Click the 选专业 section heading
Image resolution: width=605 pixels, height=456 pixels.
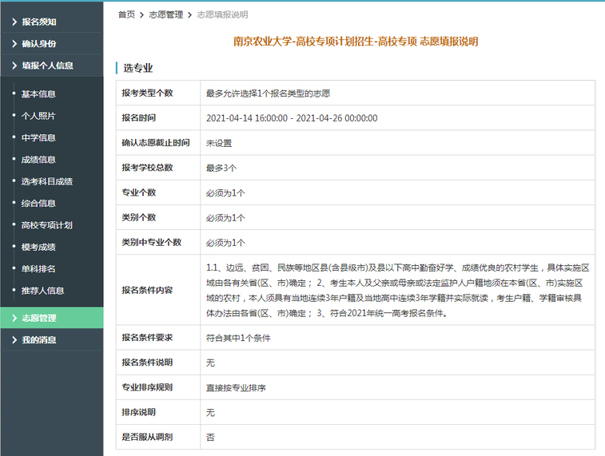(137, 68)
